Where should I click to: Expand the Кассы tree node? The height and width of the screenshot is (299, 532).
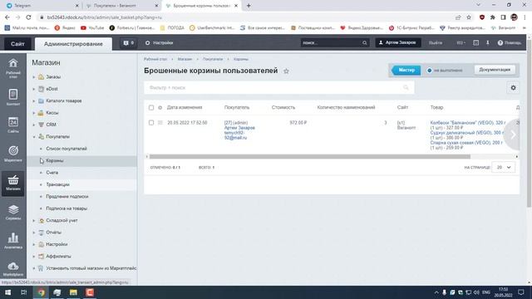coord(34,113)
